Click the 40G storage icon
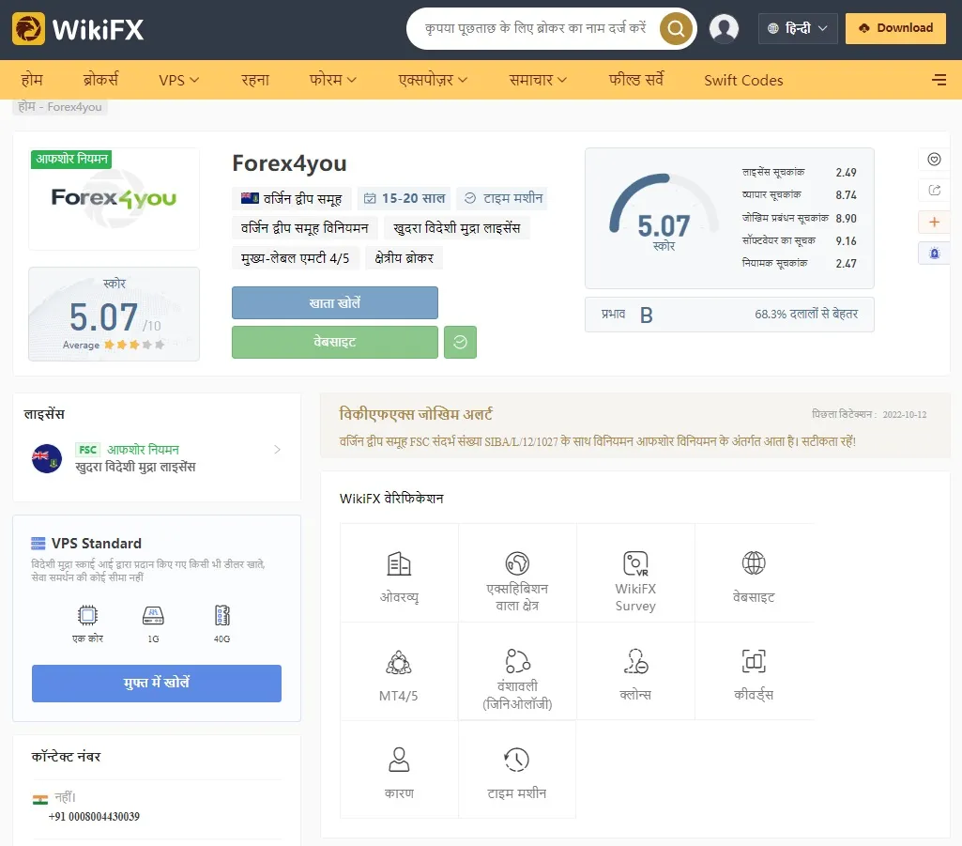The width and height of the screenshot is (962, 846). pyautogui.click(x=222, y=615)
